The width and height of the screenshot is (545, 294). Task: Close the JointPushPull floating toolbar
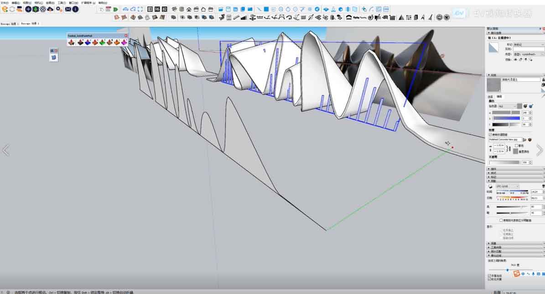click(126, 36)
